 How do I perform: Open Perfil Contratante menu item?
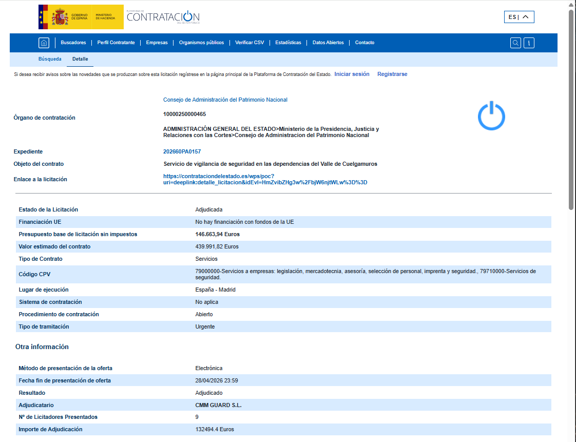click(116, 43)
